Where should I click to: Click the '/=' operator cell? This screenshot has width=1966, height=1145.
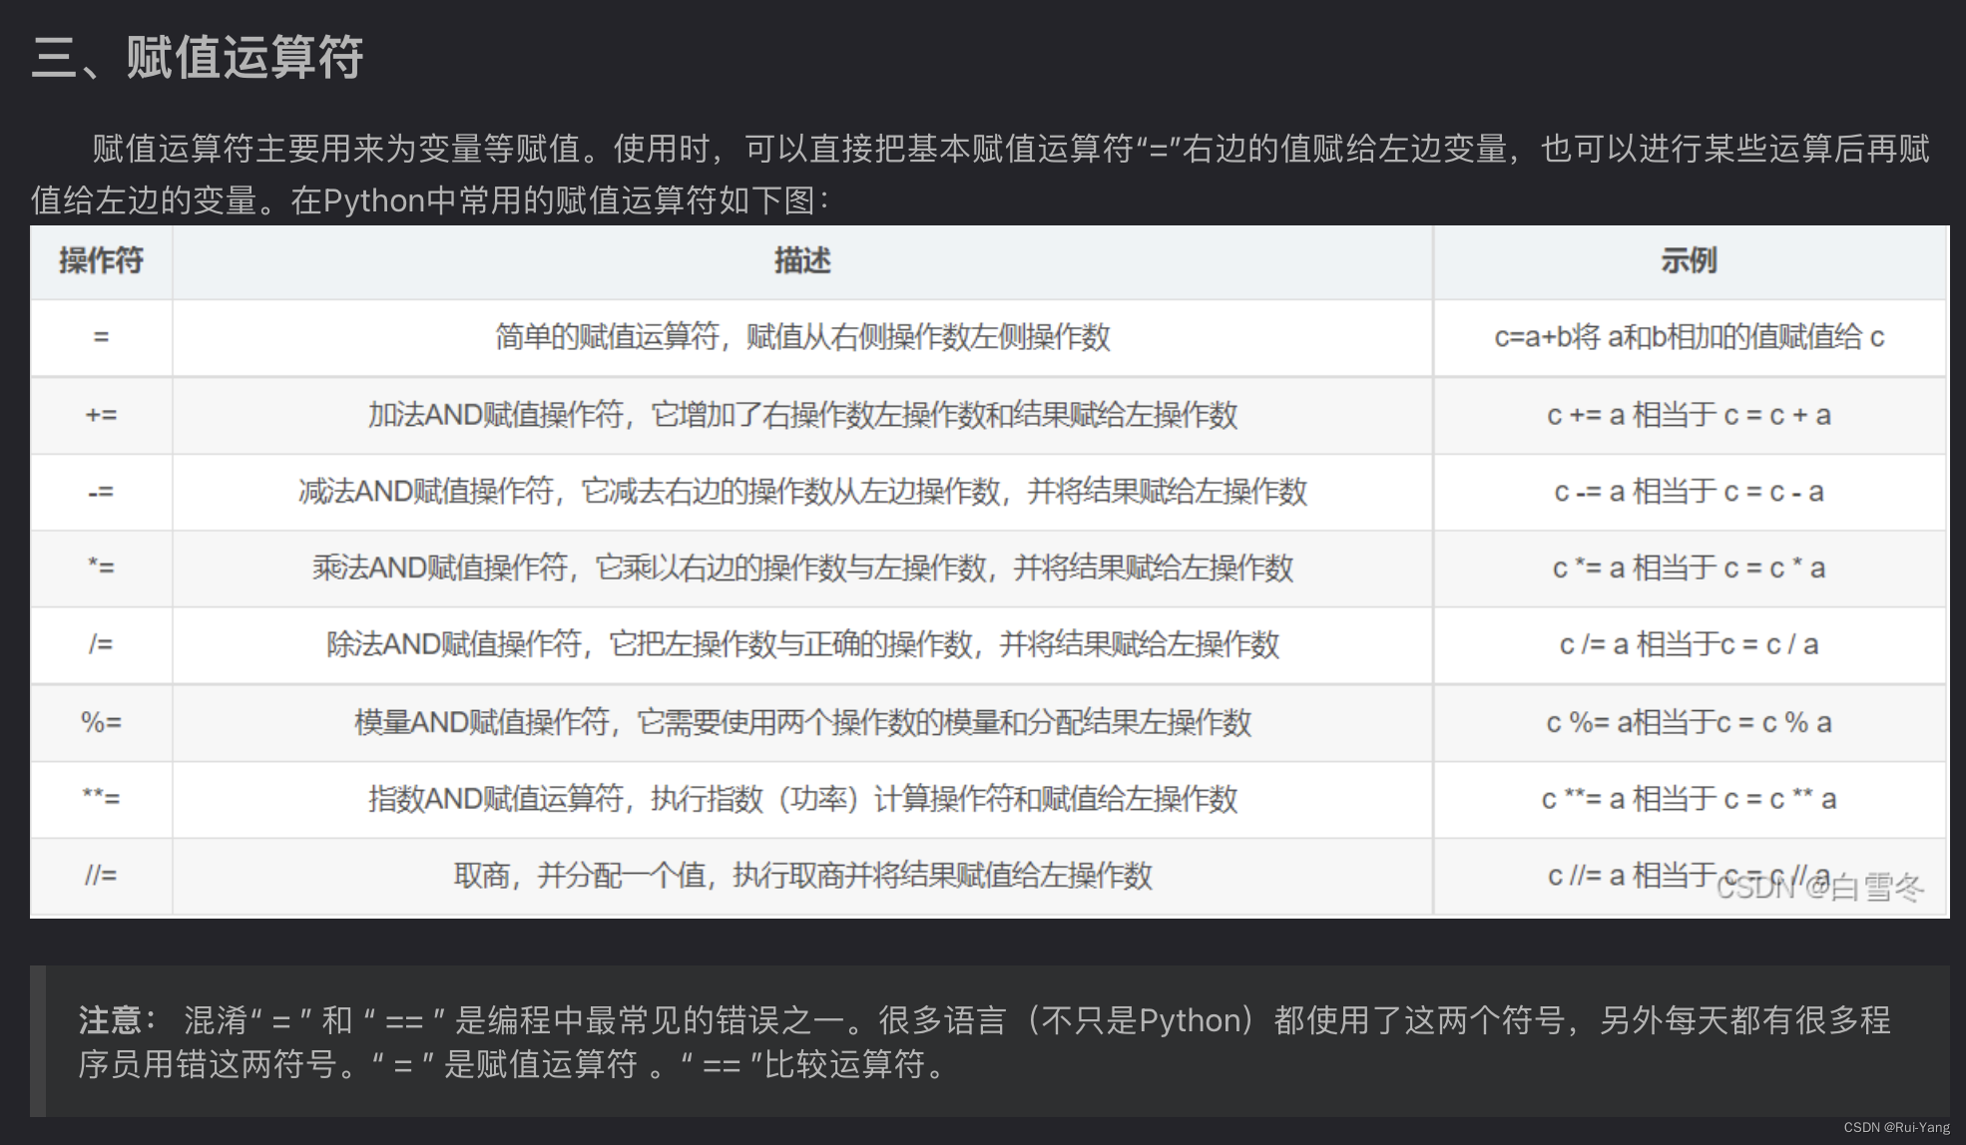[101, 644]
